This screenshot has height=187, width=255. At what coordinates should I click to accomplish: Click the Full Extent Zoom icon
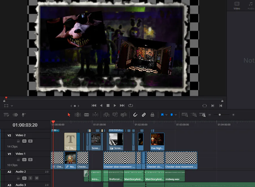(x=185, y=115)
